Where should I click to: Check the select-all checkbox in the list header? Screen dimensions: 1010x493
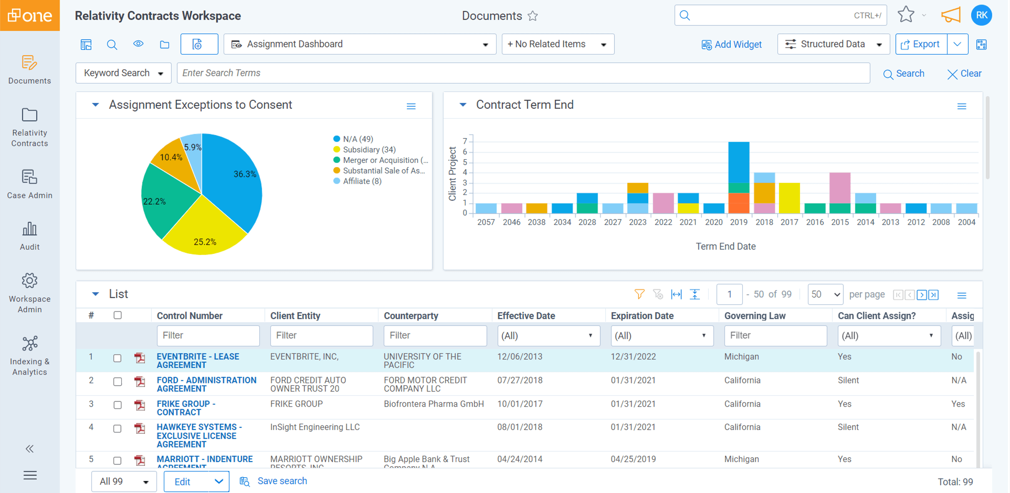click(x=117, y=315)
